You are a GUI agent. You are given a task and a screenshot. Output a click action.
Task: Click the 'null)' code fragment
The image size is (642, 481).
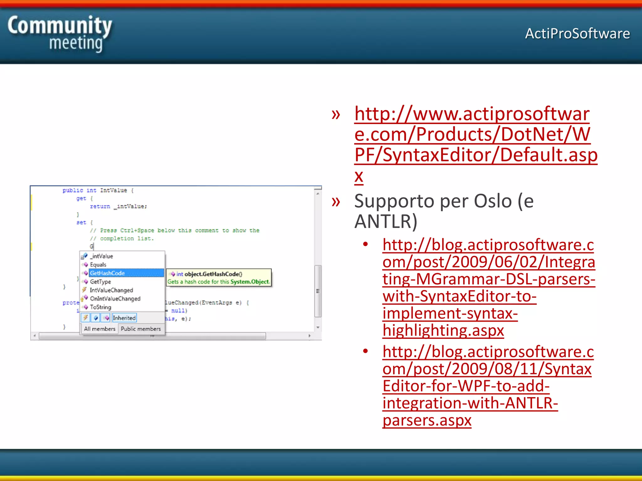tap(179, 311)
